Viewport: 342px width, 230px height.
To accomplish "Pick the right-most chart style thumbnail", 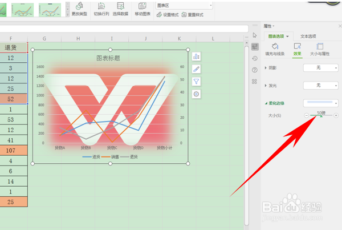I will [x=50, y=10].
